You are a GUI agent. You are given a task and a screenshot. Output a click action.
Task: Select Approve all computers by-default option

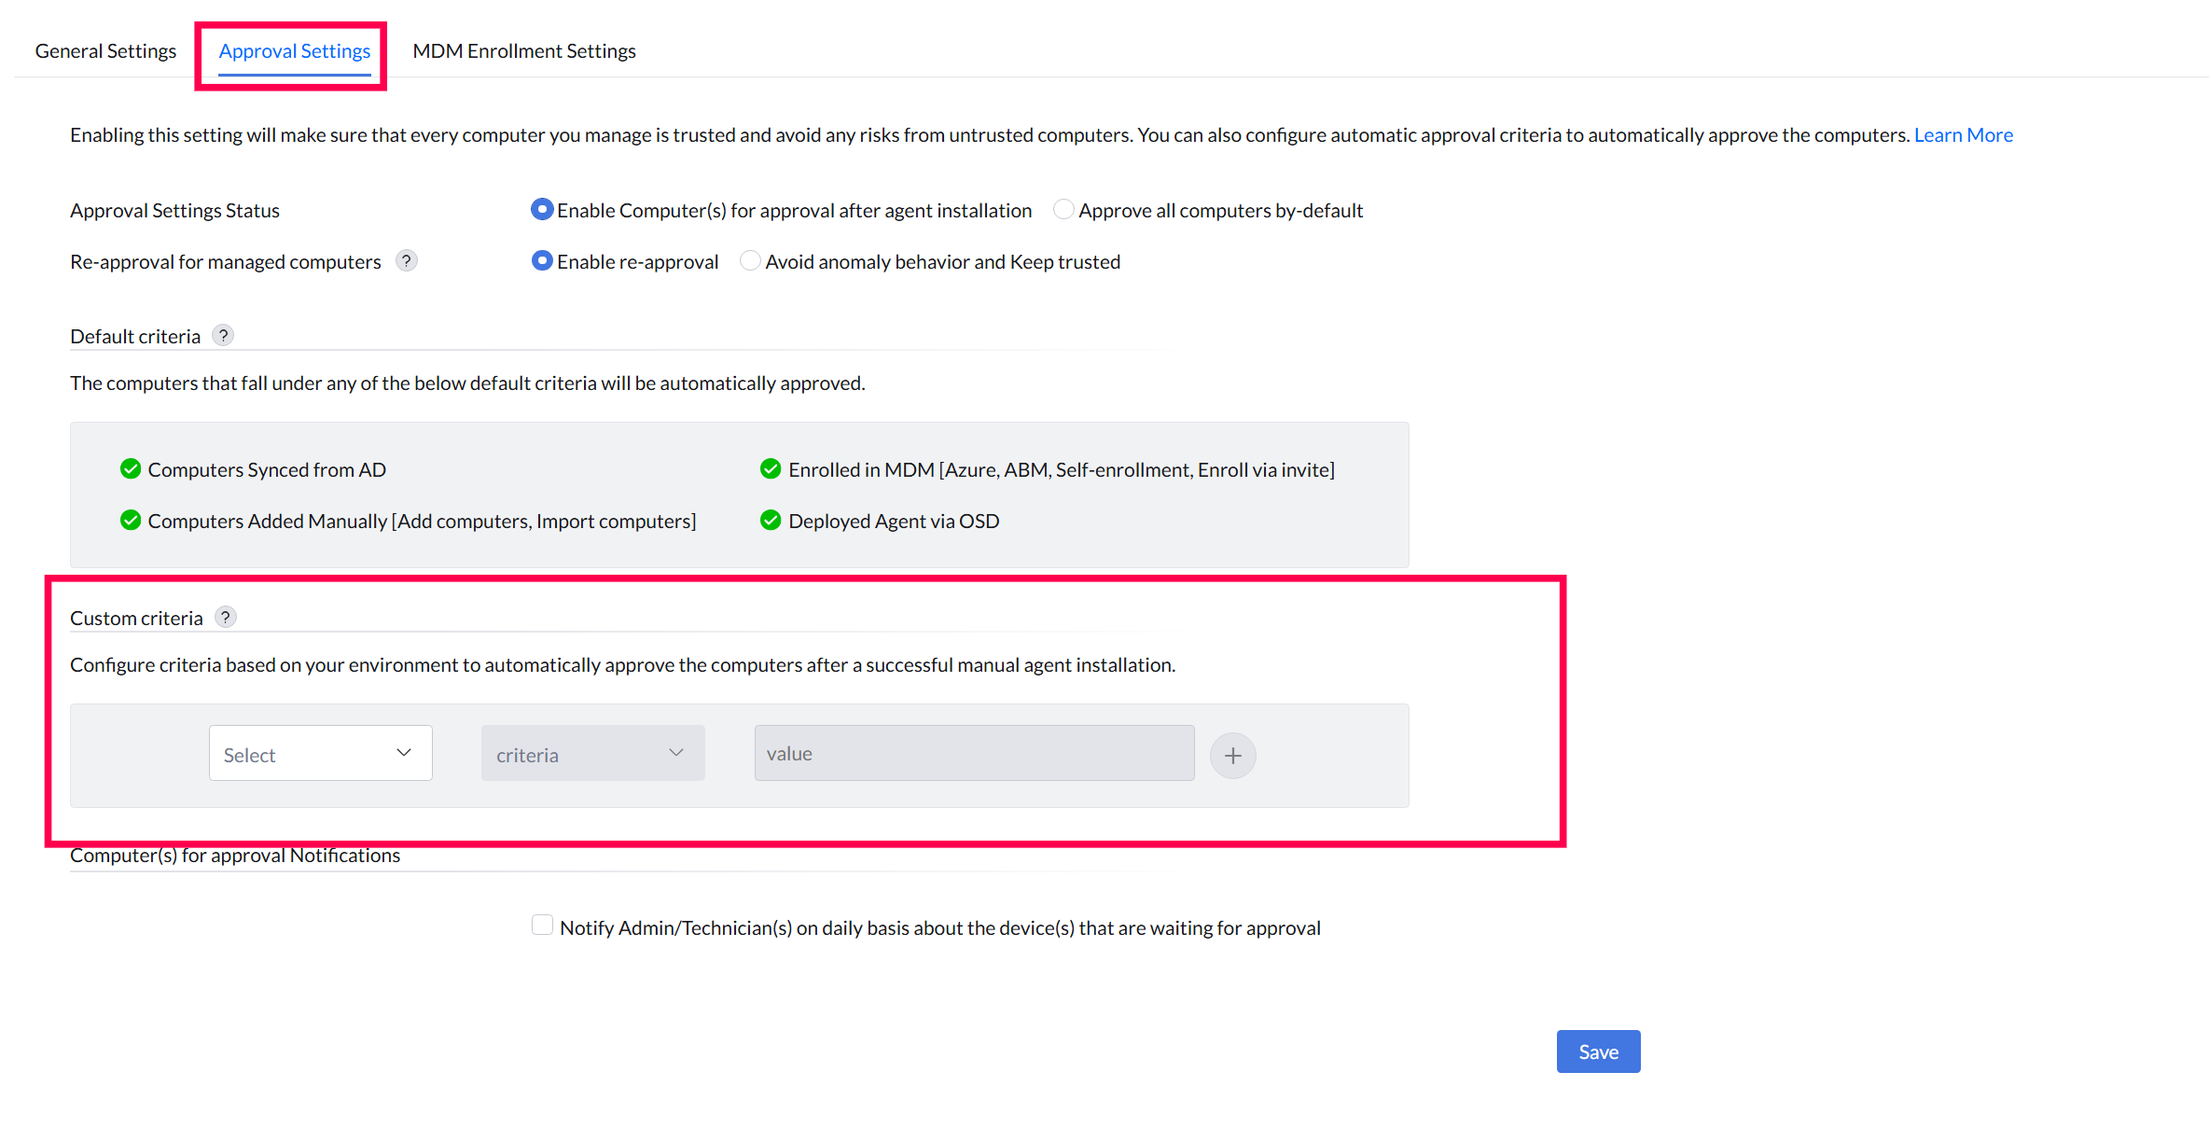tap(1063, 210)
